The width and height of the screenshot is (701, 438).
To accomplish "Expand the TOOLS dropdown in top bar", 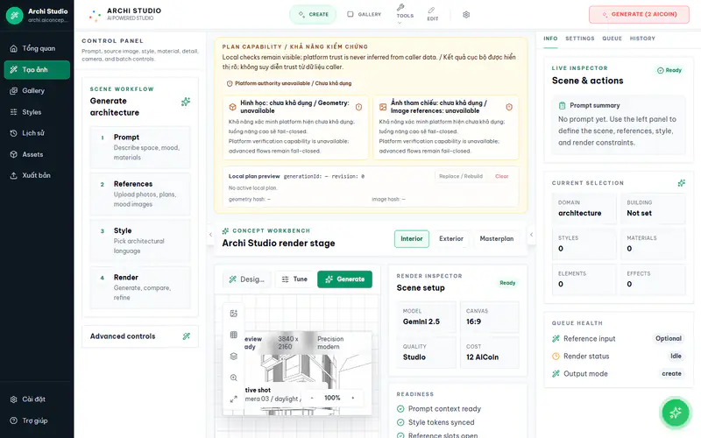I will (405, 14).
